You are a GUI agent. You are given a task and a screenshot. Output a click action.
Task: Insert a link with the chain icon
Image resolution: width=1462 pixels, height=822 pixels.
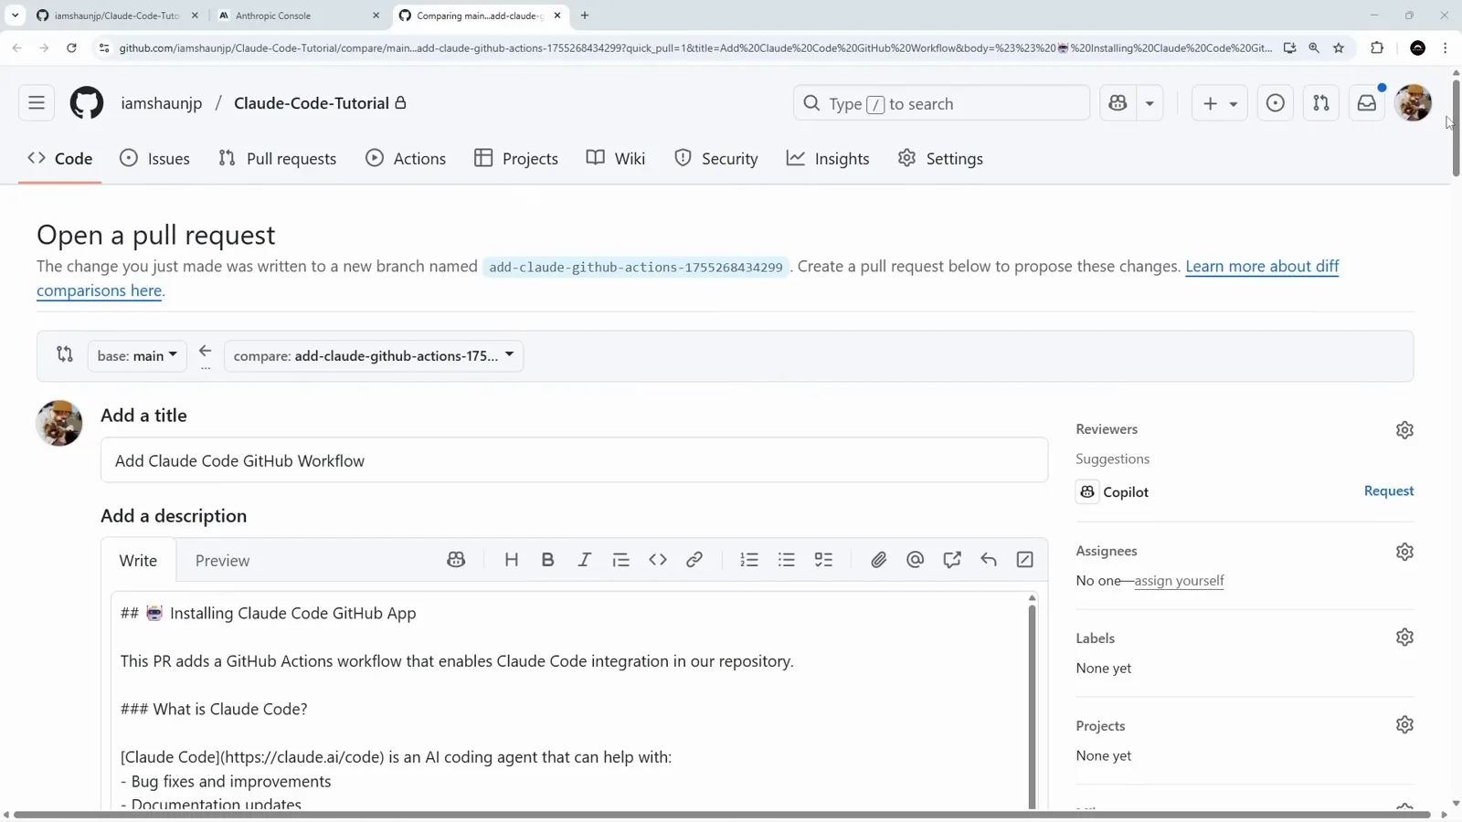tap(694, 560)
